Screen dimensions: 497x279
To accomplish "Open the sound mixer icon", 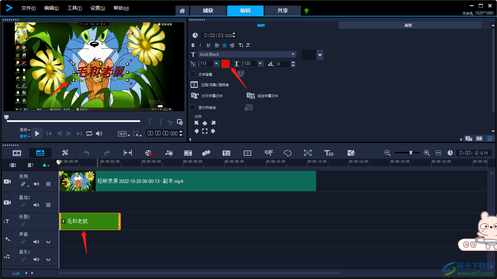I will click(x=169, y=153).
